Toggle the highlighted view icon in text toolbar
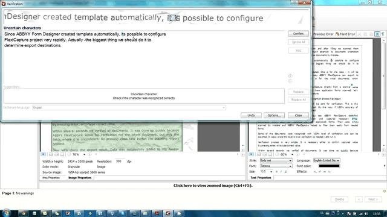 [377, 34]
